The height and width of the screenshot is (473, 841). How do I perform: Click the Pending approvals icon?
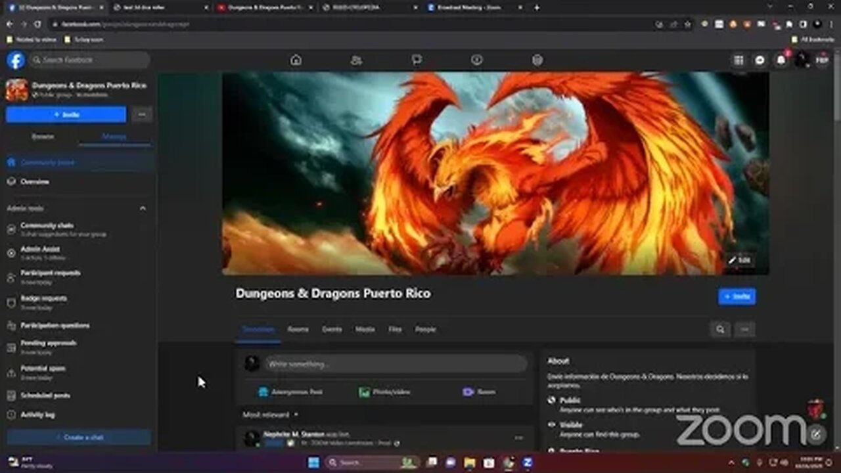point(11,347)
